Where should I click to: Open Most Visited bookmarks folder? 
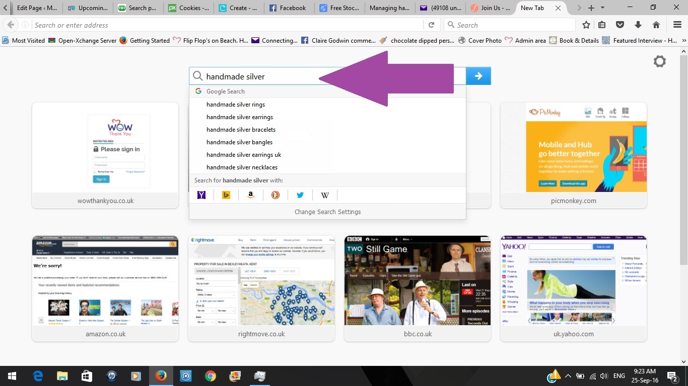click(23, 40)
